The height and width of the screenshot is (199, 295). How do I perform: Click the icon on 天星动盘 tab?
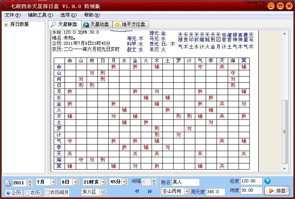coord(86,25)
